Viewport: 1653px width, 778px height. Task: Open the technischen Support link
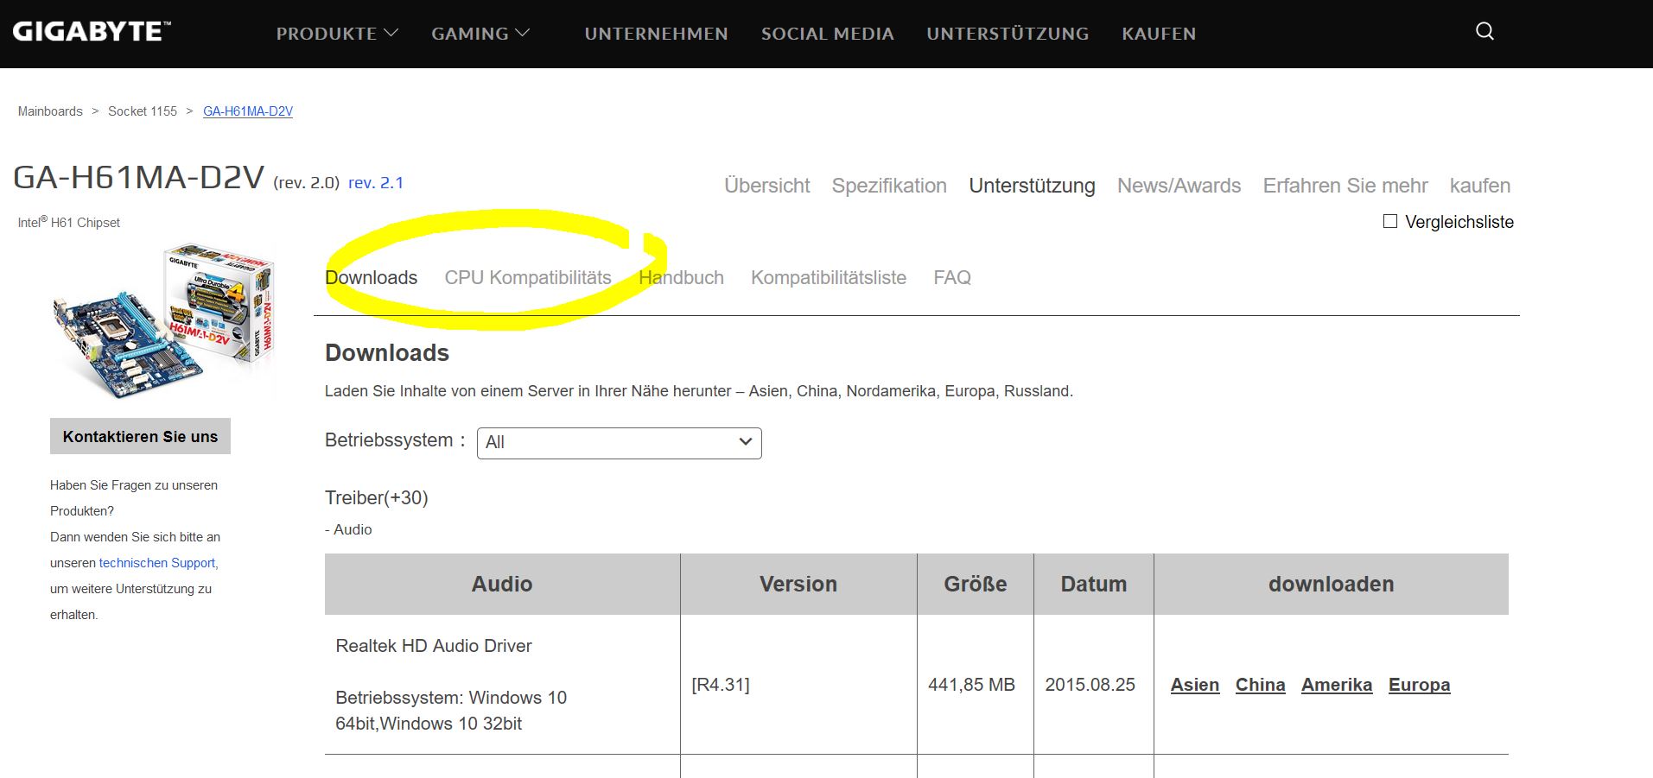159,563
